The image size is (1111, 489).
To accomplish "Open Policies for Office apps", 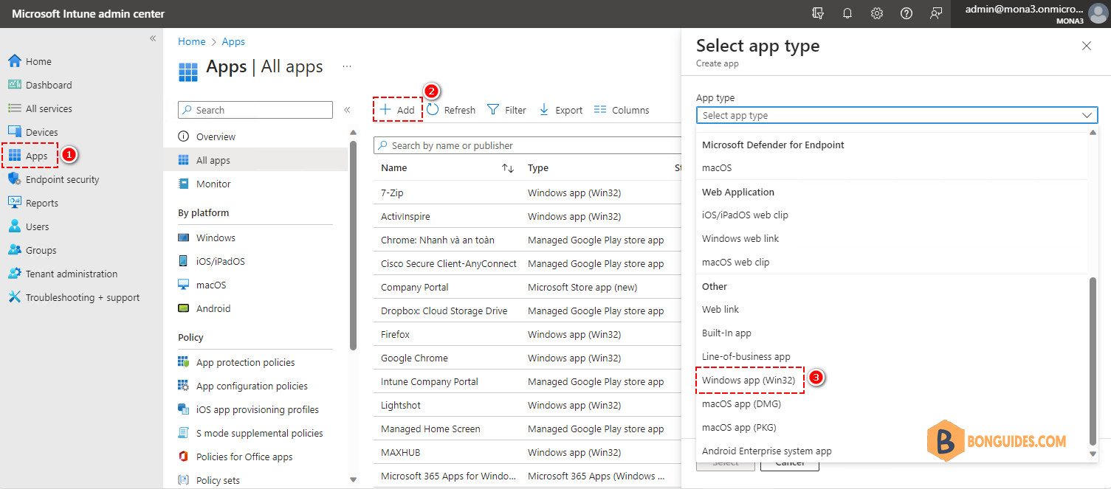I will tap(244, 457).
